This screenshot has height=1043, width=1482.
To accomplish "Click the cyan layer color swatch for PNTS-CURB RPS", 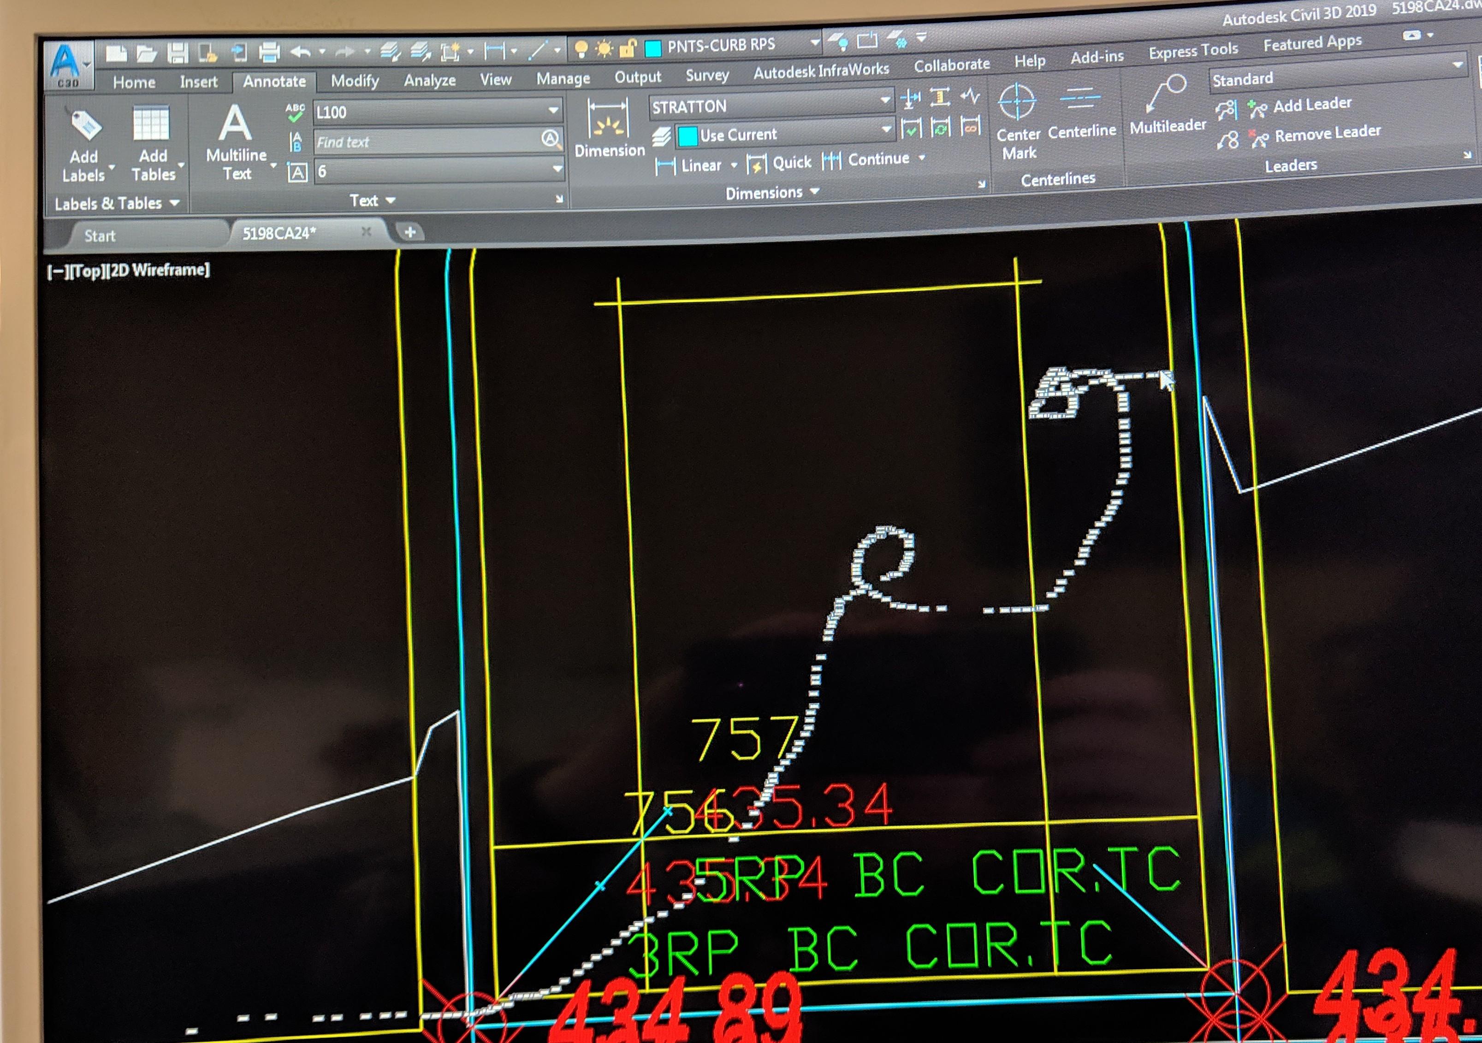I will [653, 48].
